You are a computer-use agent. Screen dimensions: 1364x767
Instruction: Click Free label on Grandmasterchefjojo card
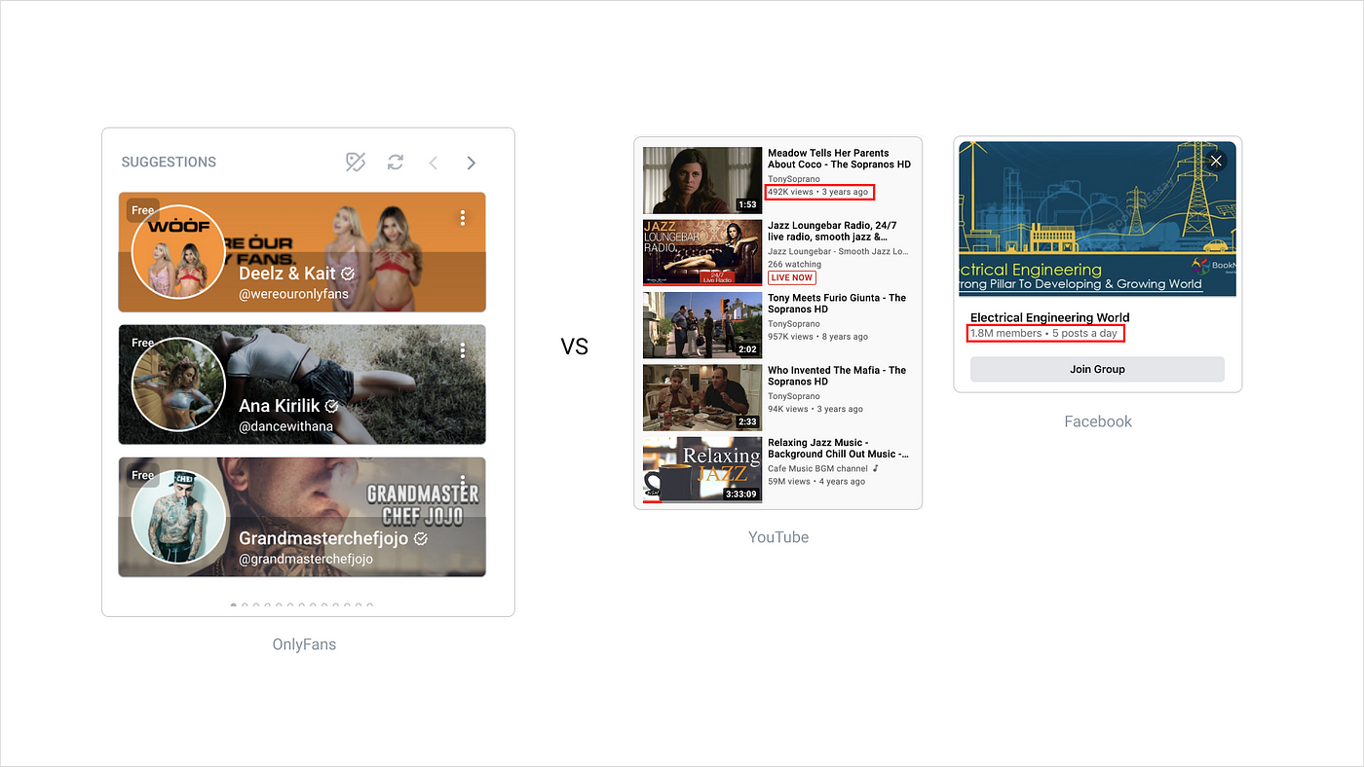[143, 475]
